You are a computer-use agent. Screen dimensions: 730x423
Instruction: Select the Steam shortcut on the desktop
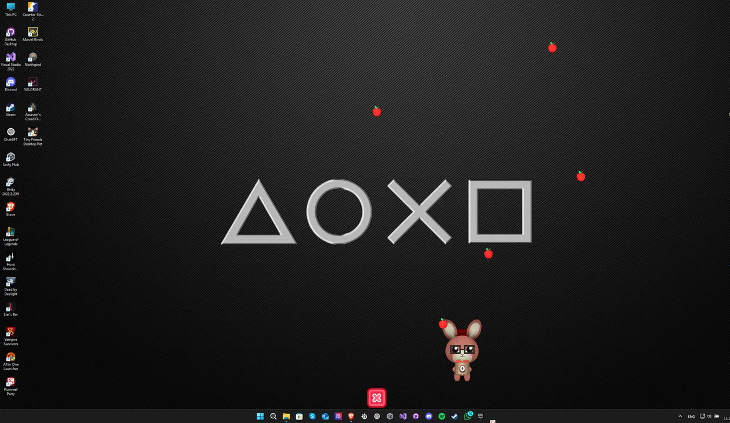click(11, 110)
